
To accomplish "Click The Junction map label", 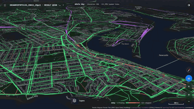I will 13,69.
